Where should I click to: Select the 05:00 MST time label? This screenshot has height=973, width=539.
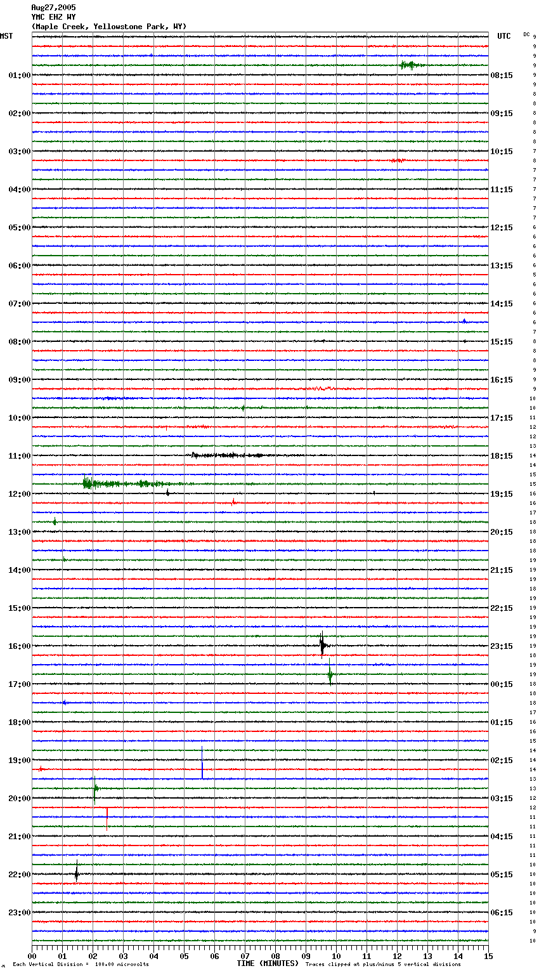pyautogui.click(x=20, y=228)
